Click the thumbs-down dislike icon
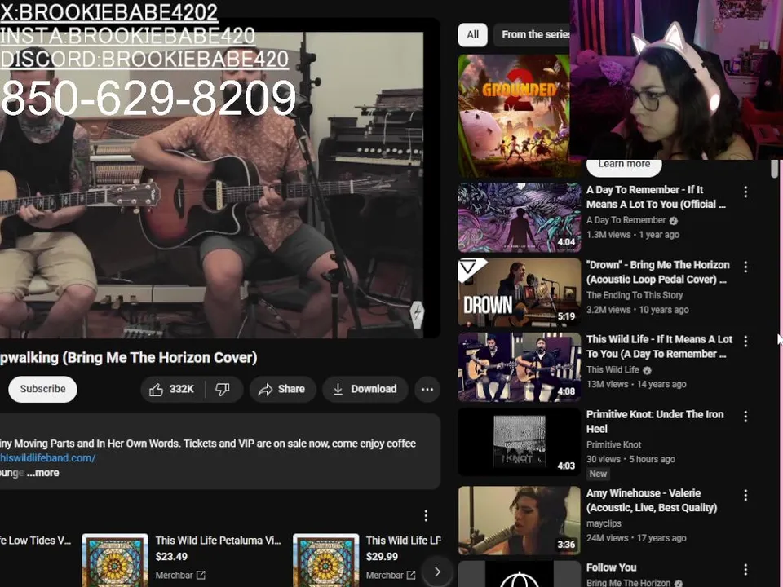This screenshot has height=587, width=783. click(x=223, y=390)
